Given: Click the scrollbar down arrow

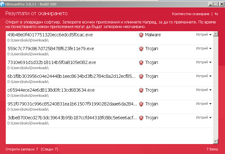Looking at the screenshot, I should click(215, 141).
